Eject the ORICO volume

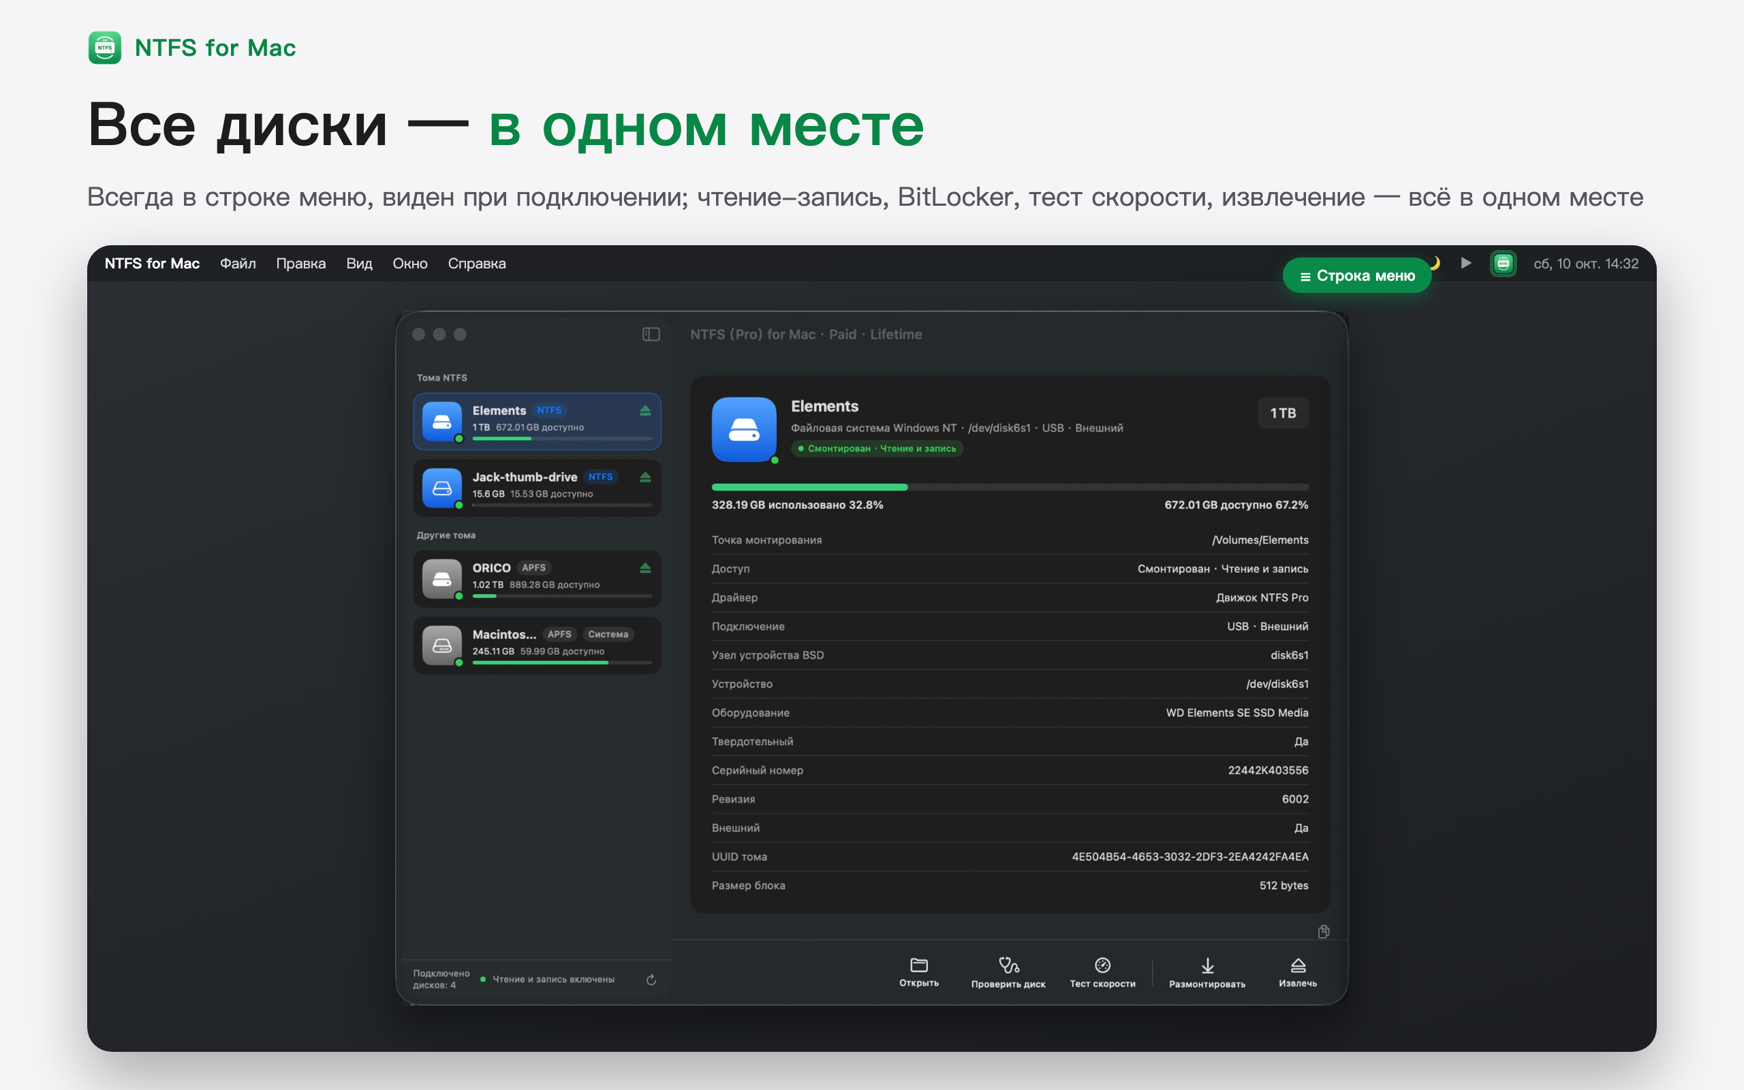[x=645, y=568]
